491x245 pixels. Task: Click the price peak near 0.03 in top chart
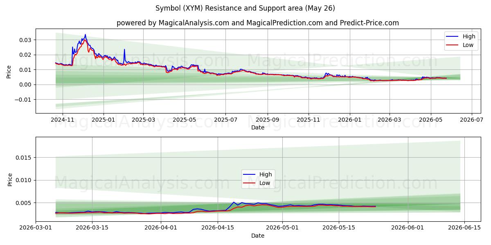[85, 35]
